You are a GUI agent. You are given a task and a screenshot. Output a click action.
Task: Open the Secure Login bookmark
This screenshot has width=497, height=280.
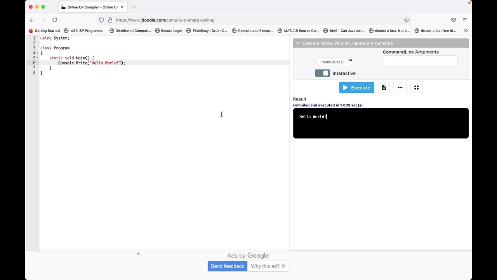click(x=169, y=31)
